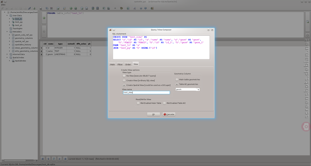Screen dimensions: 311x166
Task: Click the SpatialIndex table icon in tree
Action: point(13,61)
